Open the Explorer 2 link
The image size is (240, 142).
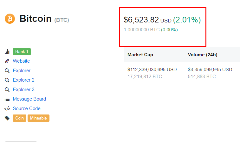click(23, 80)
